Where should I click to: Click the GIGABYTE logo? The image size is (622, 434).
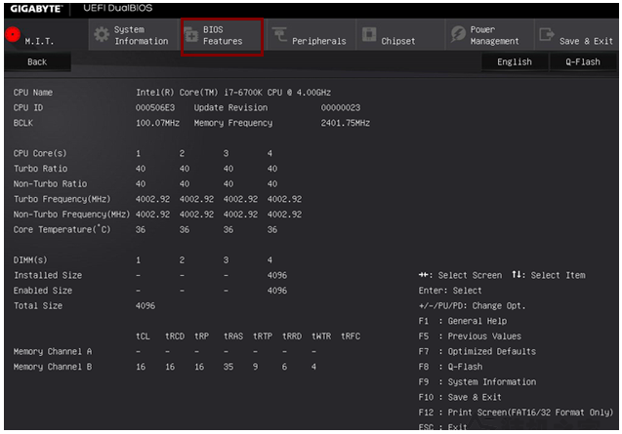pos(36,9)
